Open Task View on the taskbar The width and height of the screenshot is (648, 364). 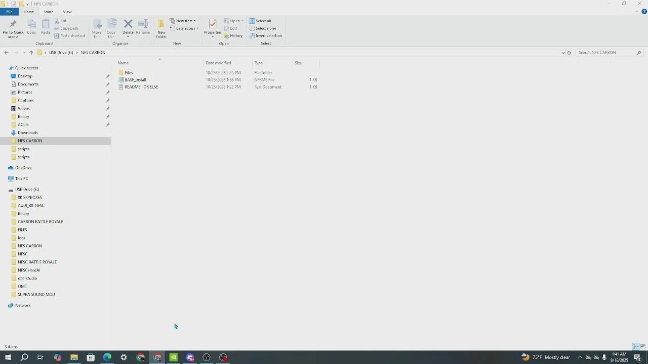click(40, 357)
